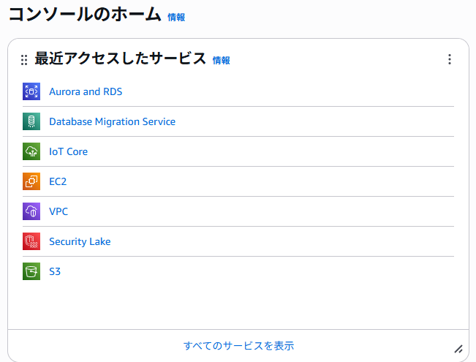Go to the IoT Core link
476x362 pixels.
tap(68, 151)
